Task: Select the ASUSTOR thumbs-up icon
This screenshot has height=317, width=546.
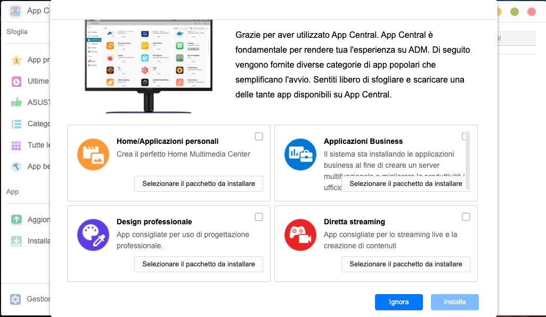Action: point(17,102)
